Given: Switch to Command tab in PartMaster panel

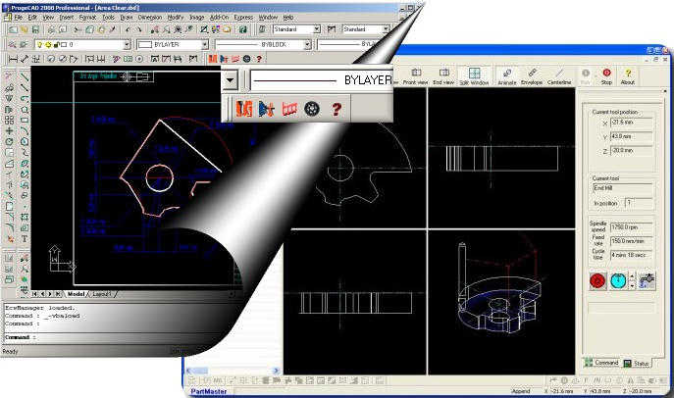Looking at the screenshot, I should click(601, 363).
